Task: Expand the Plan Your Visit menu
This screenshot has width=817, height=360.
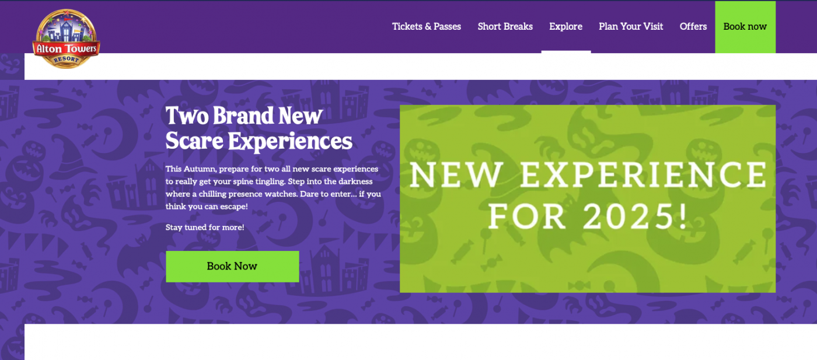Action: tap(631, 27)
